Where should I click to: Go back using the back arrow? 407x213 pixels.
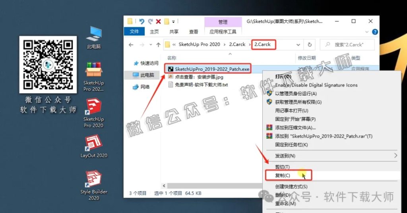[131, 45]
